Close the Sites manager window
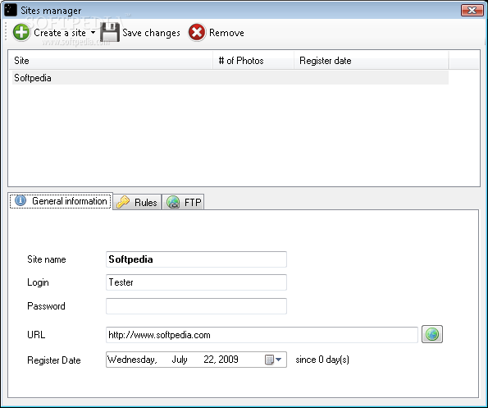 tap(472, 10)
